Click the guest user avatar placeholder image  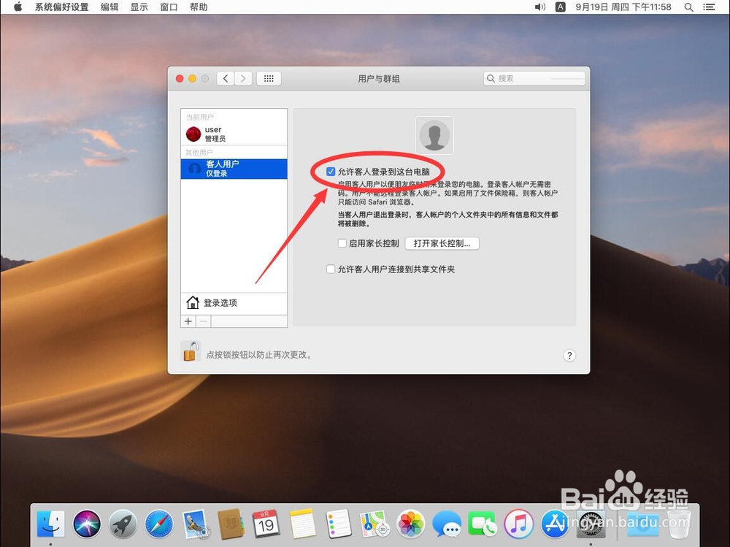click(x=434, y=135)
